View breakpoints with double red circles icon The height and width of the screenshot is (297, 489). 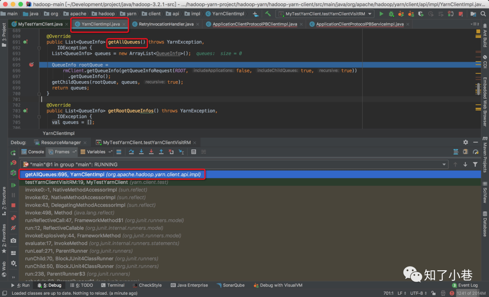[x=13, y=217]
